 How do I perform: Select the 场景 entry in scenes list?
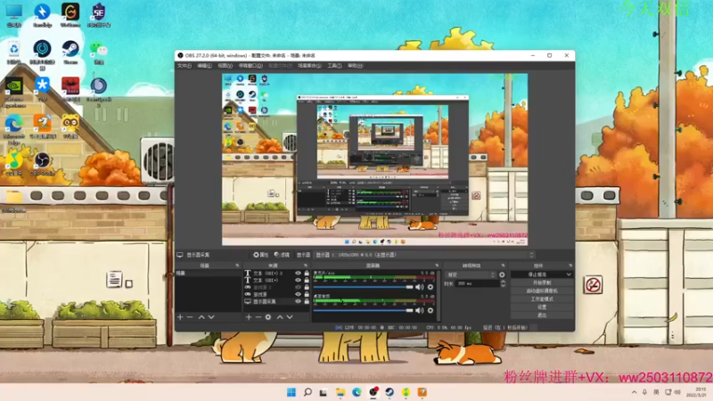[x=209, y=274]
